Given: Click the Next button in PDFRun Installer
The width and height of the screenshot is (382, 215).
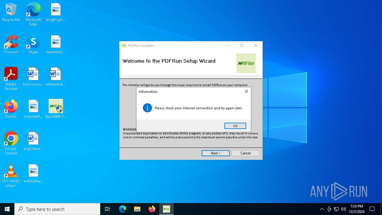Looking at the screenshot, I should pyautogui.click(x=215, y=153).
